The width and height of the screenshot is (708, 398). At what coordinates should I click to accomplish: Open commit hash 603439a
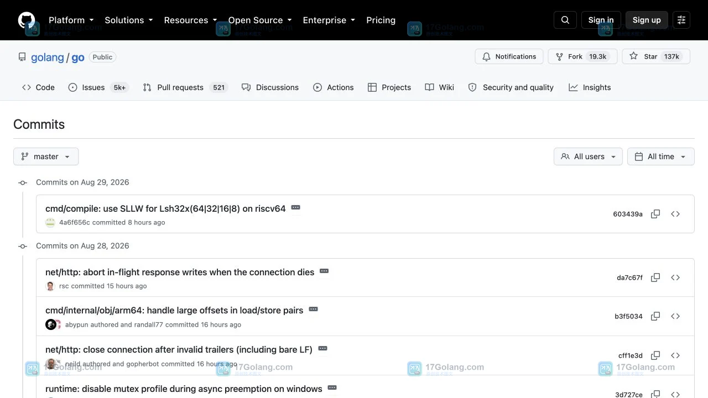coord(628,214)
